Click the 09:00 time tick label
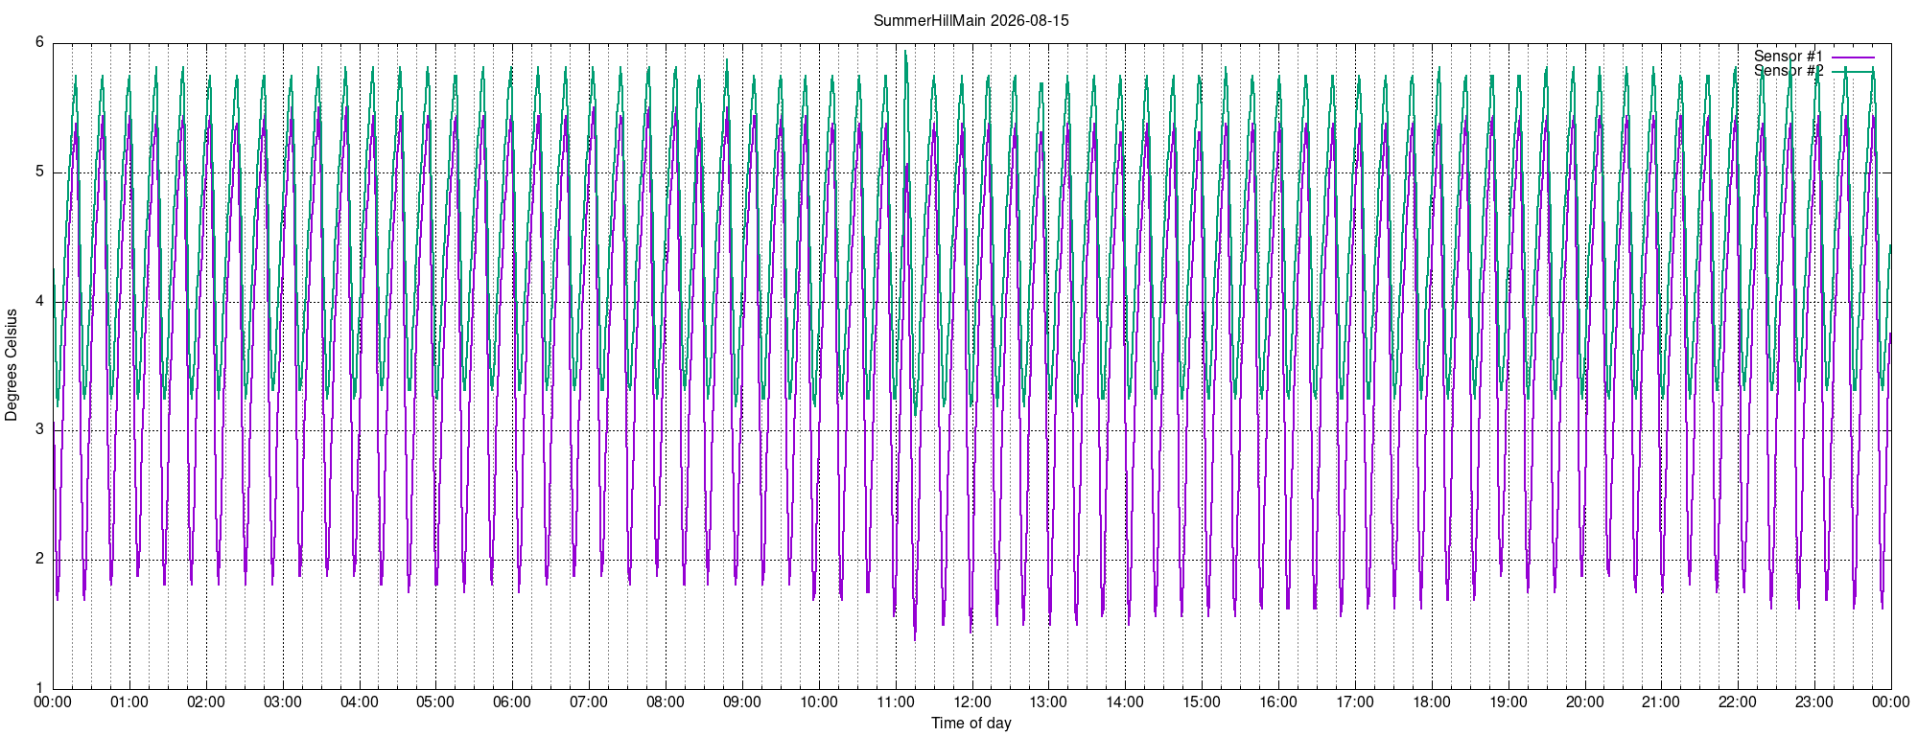This screenshot has width=1918, height=736. (x=742, y=701)
